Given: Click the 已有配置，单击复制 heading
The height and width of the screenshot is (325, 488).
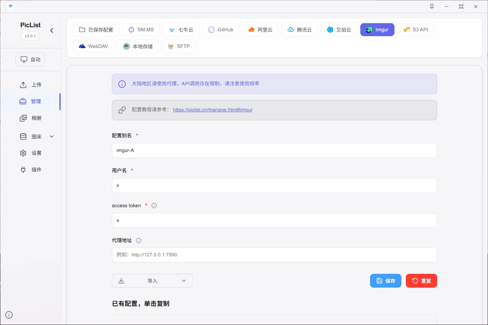Looking at the screenshot, I should pyautogui.click(x=141, y=304).
